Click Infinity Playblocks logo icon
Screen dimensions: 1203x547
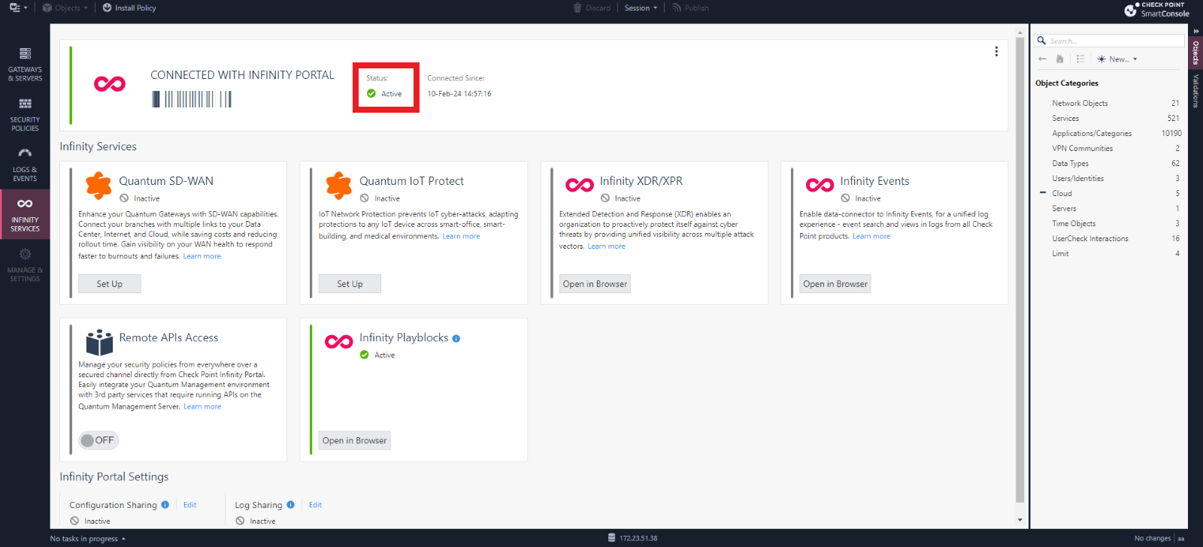(339, 342)
